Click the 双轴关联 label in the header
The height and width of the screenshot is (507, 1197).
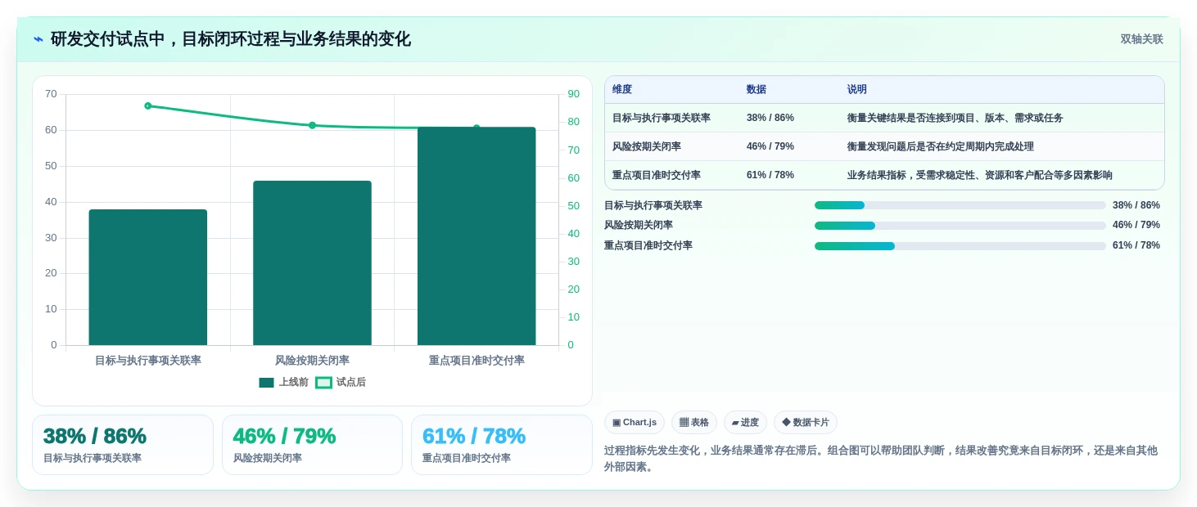pos(1141,39)
